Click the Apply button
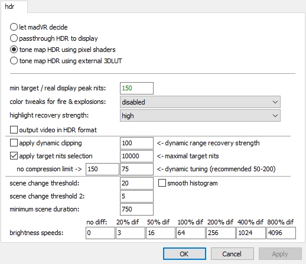306x264 pixels. [x=280, y=254]
